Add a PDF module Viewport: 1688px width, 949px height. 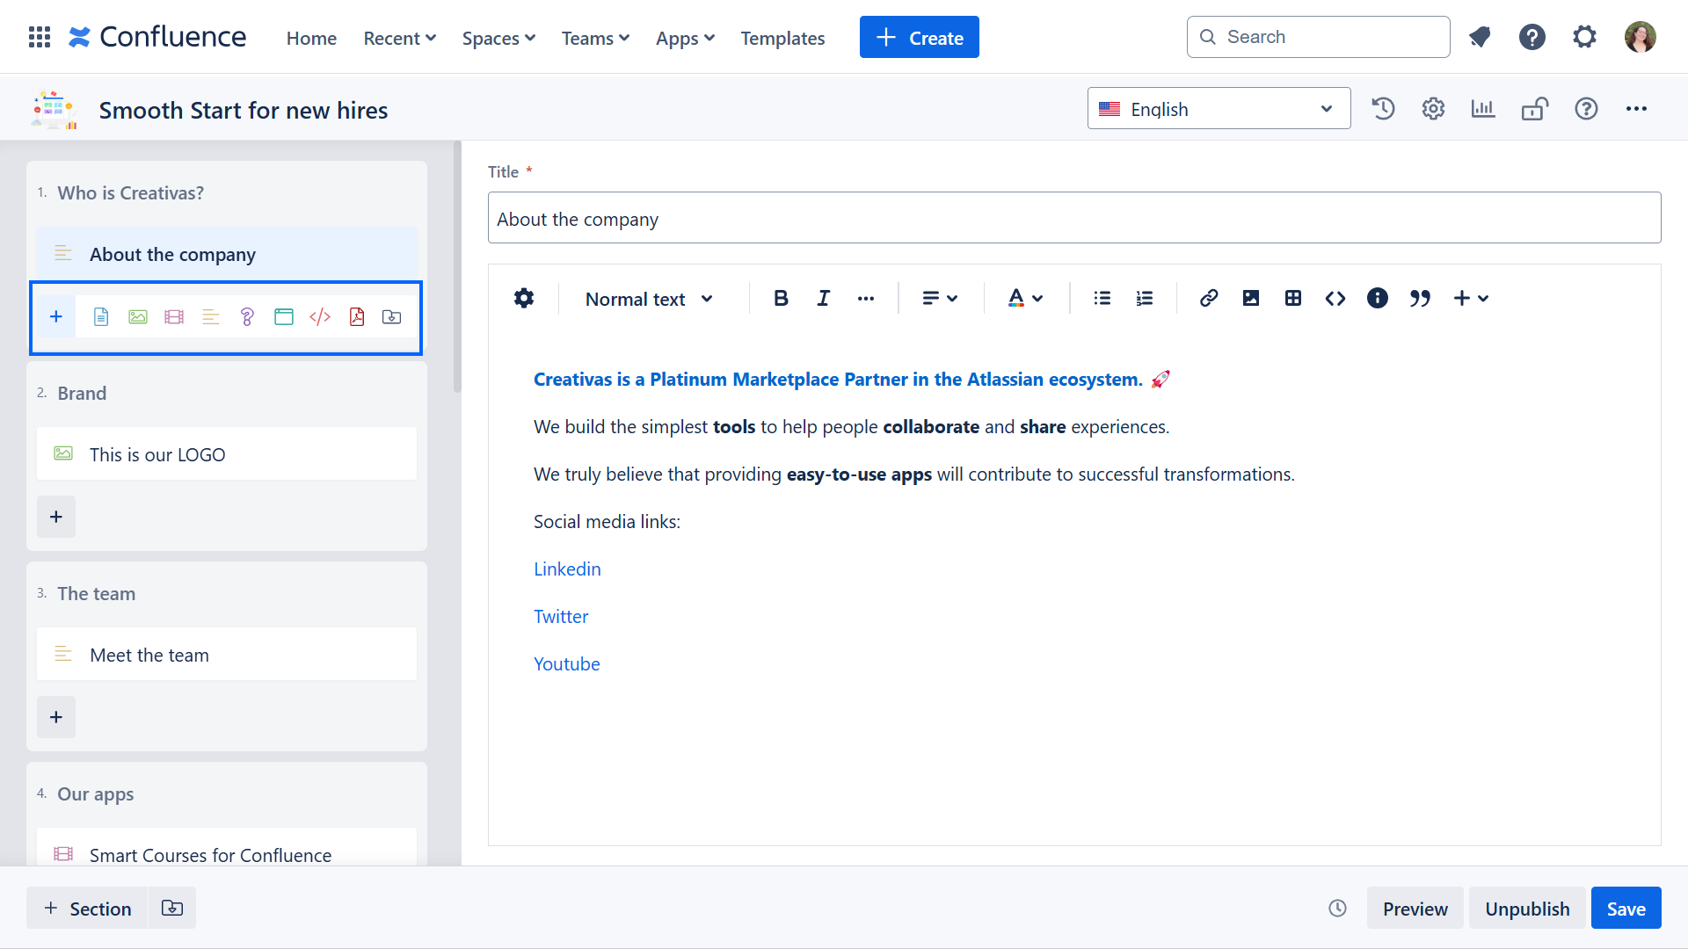(x=357, y=317)
